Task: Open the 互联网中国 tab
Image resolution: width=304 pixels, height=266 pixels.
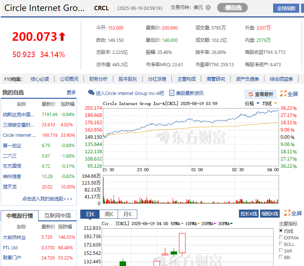Action: click(x=58, y=216)
